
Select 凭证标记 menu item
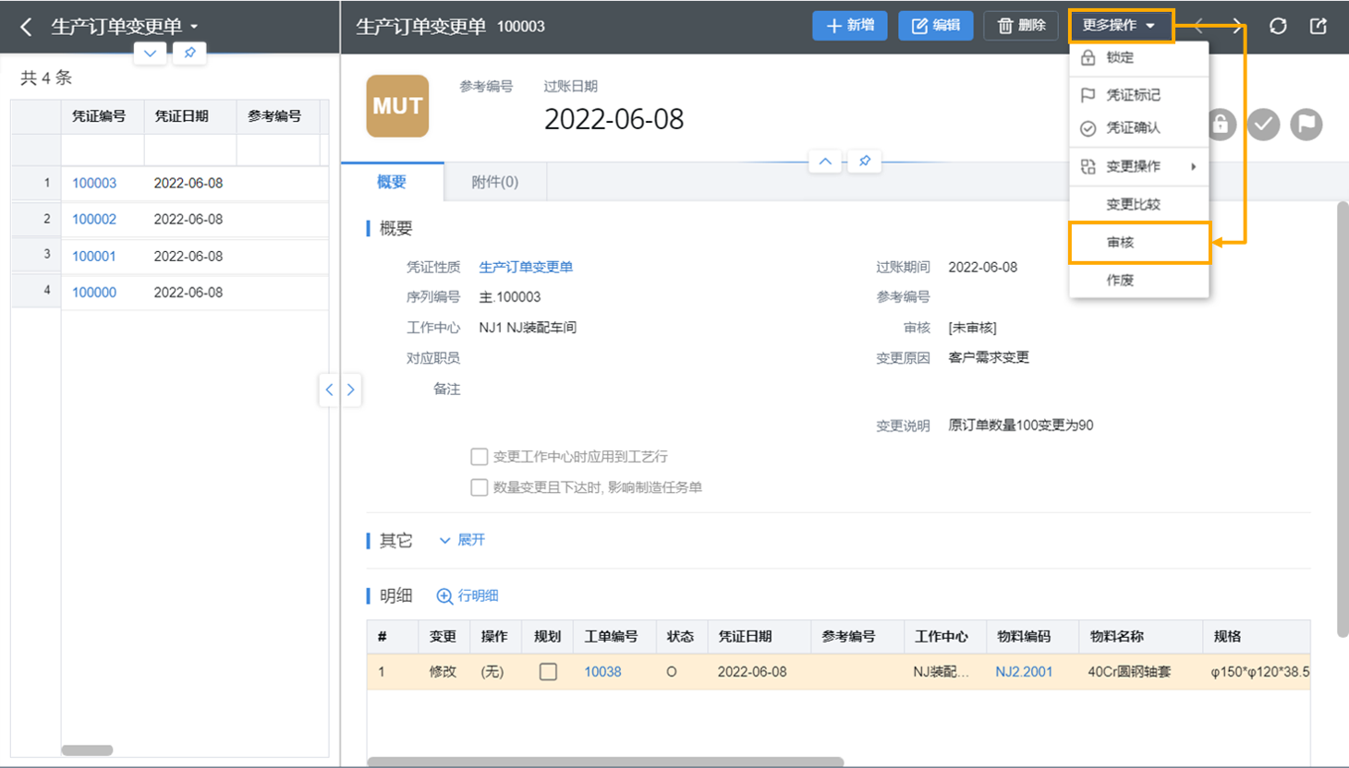coord(1138,95)
